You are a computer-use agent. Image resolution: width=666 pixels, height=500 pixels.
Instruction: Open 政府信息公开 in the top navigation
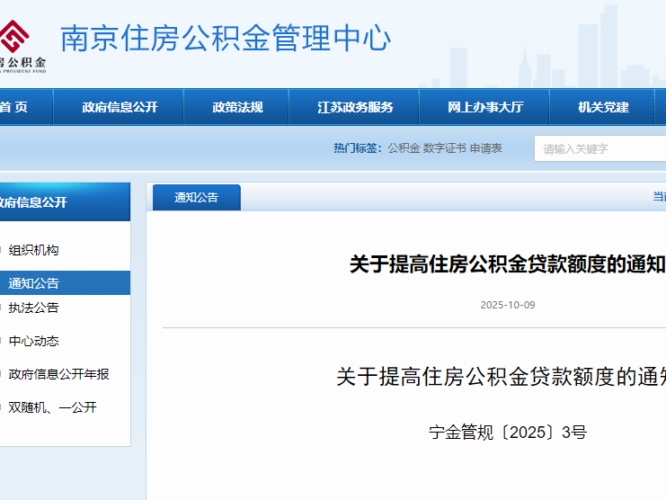120,107
